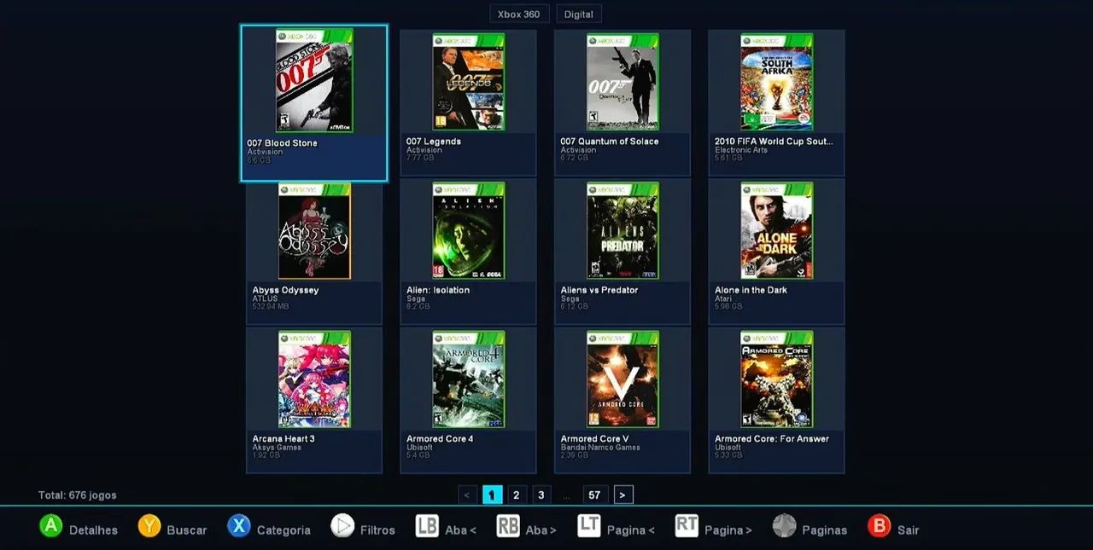Click the RB next tab icon
The width and height of the screenshot is (1093, 550).
pyautogui.click(x=508, y=526)
